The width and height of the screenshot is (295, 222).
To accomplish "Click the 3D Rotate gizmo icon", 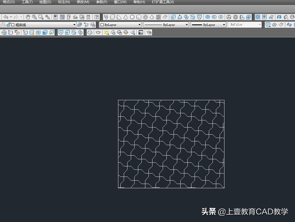I will [x=235, y=17].
